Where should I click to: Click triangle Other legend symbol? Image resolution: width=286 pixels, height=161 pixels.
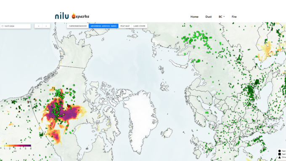(x=279, y=157)
